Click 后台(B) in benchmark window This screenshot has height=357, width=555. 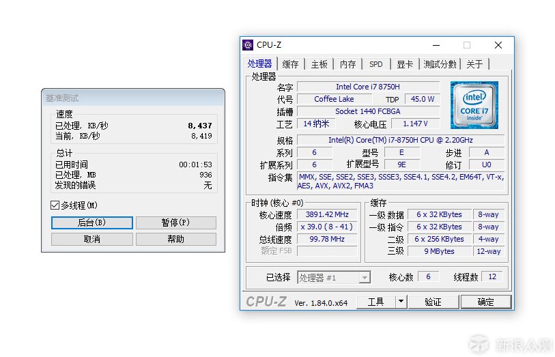pos(91,223)
